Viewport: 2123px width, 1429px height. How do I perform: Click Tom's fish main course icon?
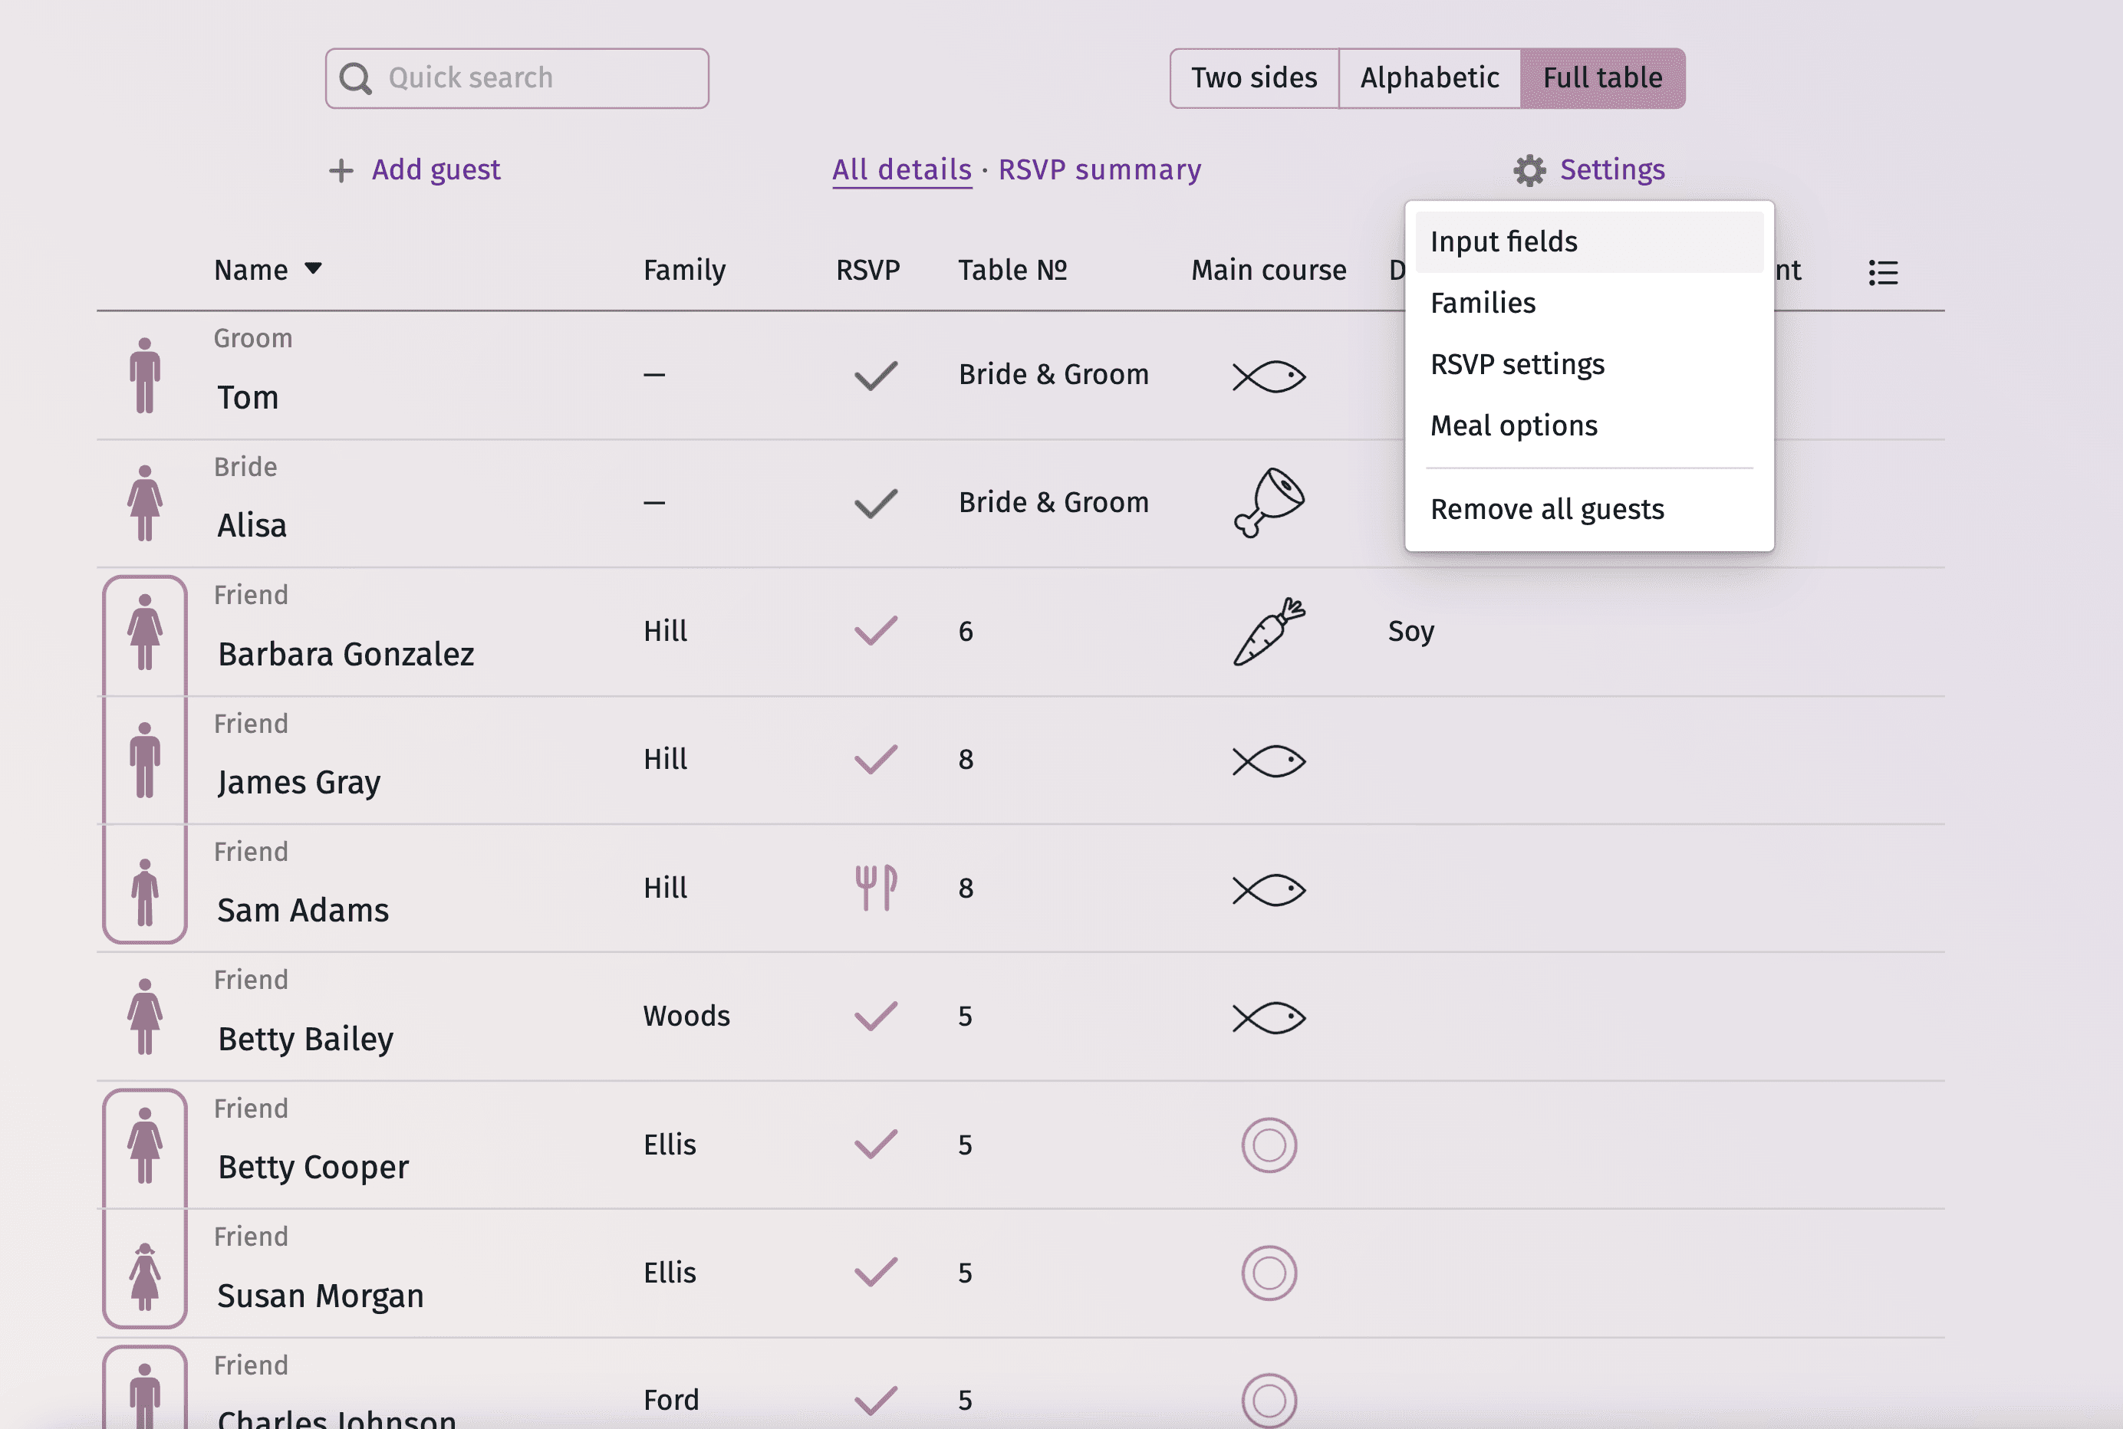(x=1268, y=376)
